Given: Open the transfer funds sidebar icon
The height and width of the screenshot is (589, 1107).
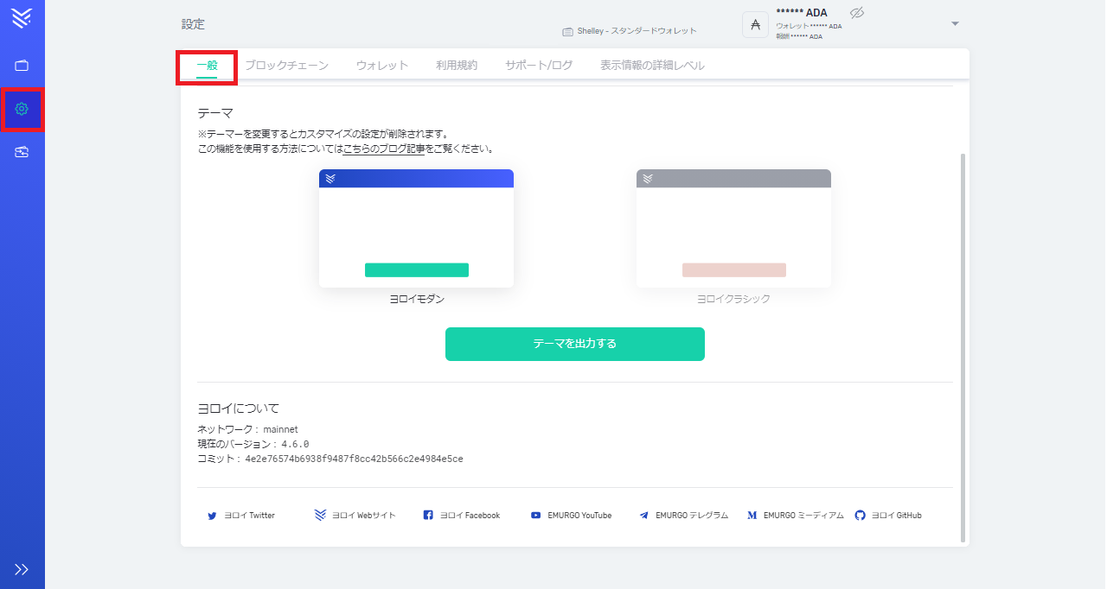Looking at the screenshot, I should (x=22, y=152).
